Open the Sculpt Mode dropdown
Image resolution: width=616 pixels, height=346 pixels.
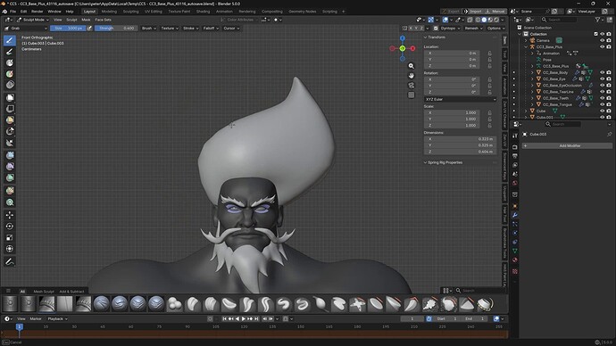[33, 20]
